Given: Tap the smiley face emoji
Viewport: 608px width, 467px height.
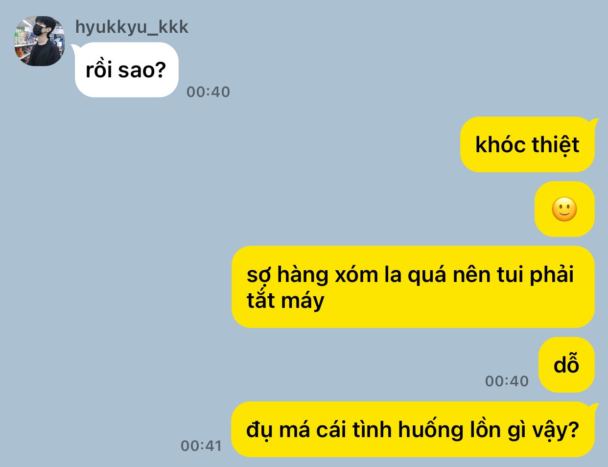Looking at the screenshot, I should [x=564, y=209].
